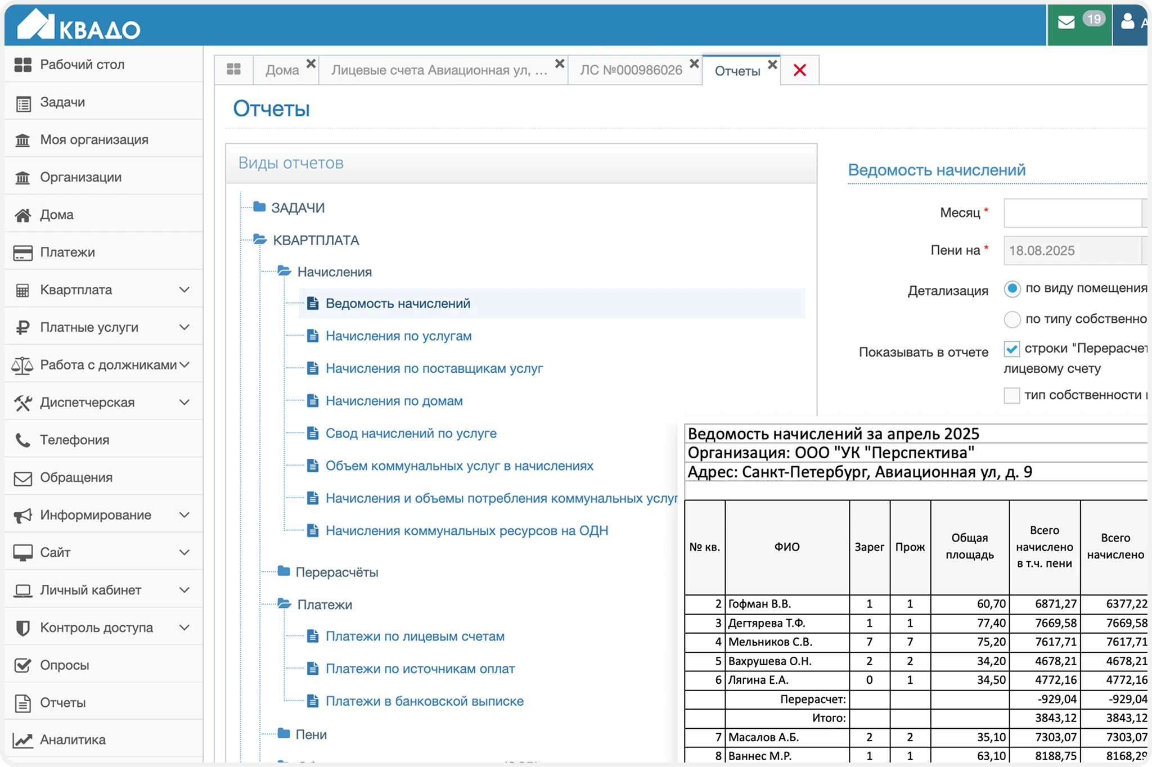The width and height of the screenshot is (1152, 767).
Task: Expand the Квартплата sidebar menu chevron
Action: tap(184, 290)
